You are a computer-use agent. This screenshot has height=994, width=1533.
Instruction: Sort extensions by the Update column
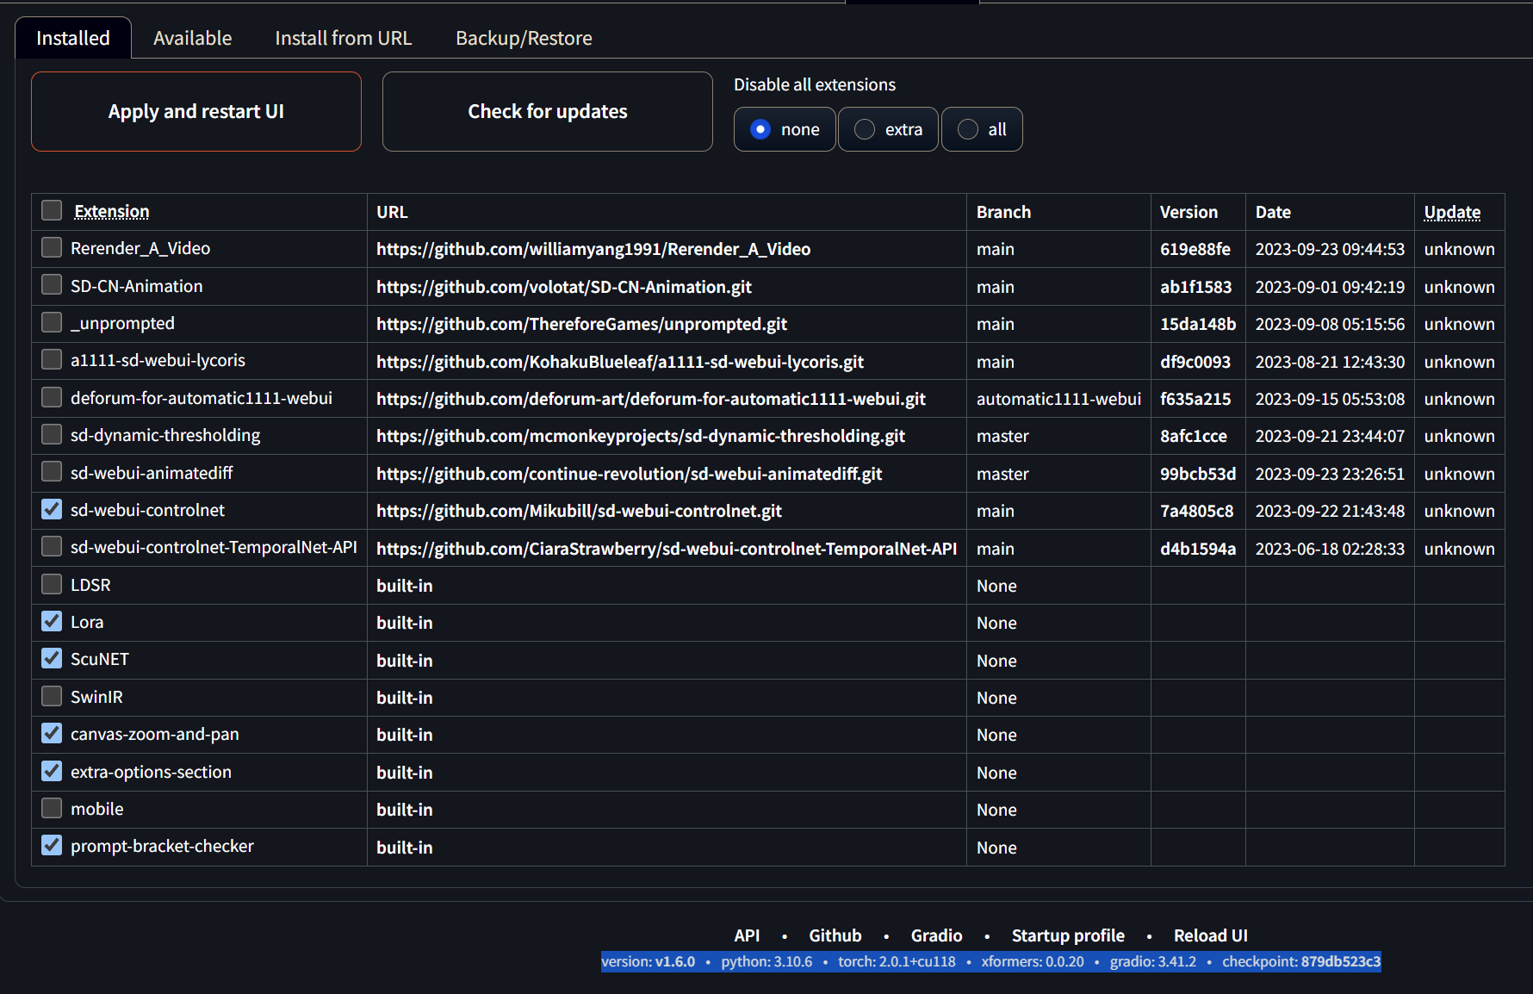click(x=1452, y=212)
